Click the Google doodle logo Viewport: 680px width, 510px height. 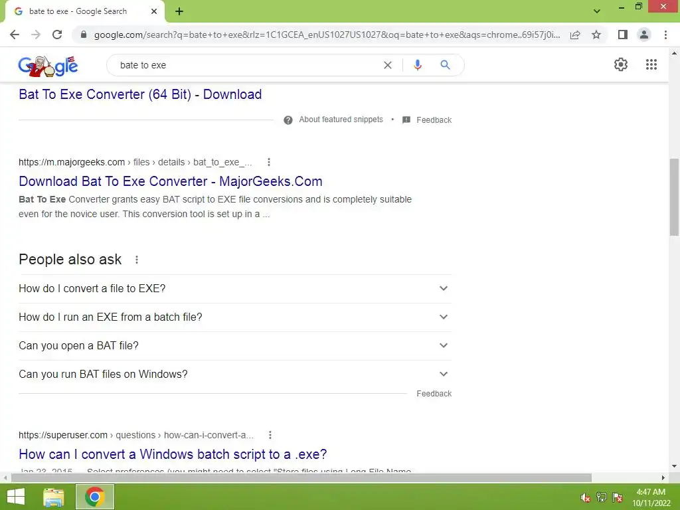[x=48, y=66]
